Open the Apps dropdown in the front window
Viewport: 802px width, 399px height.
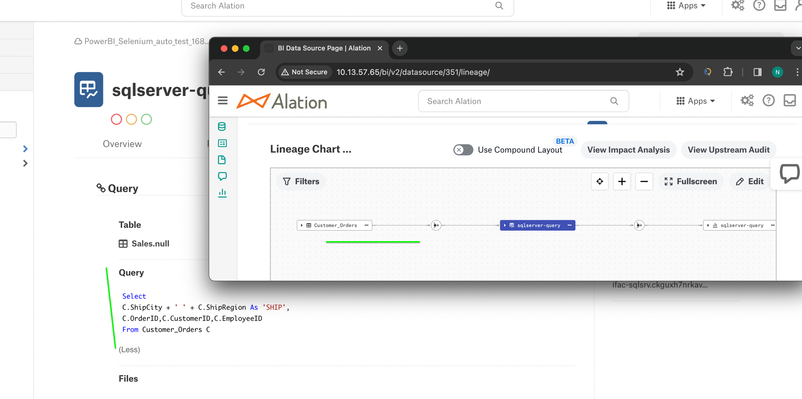click(695, 101)
